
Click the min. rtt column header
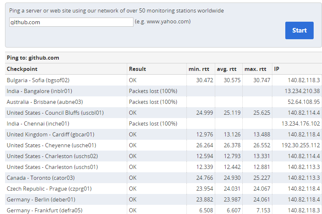tap(199, 69)
